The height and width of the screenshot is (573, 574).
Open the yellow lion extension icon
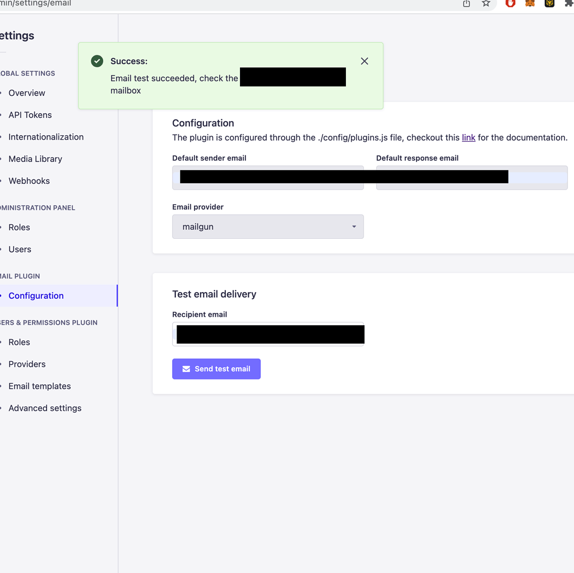pos(549,4)
